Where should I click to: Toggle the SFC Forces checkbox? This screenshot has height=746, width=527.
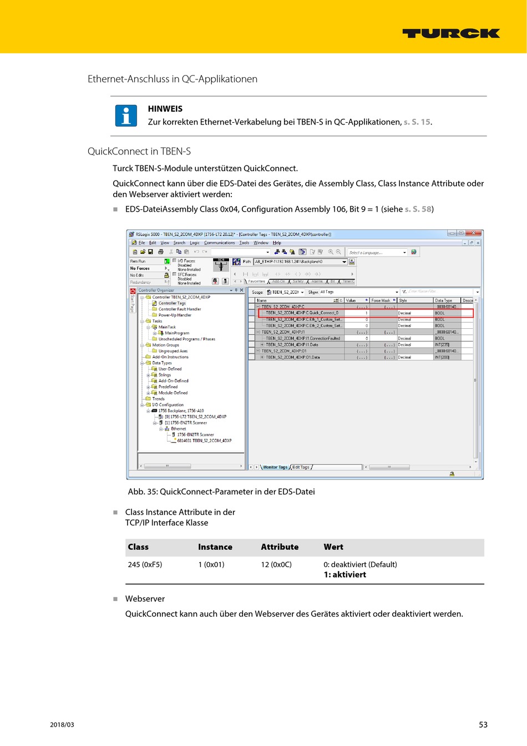click(x=174, y=274)
